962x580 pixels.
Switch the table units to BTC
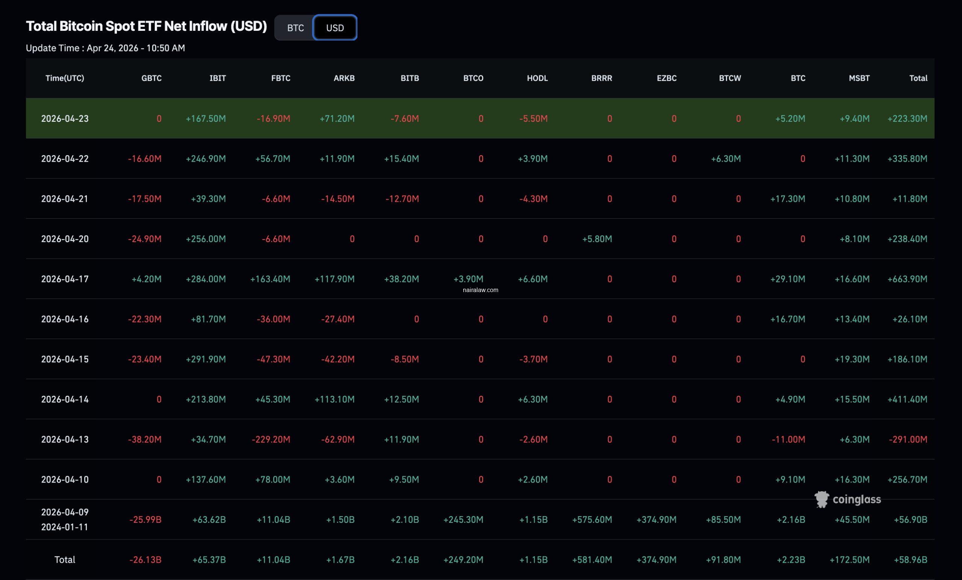[295, 28]
